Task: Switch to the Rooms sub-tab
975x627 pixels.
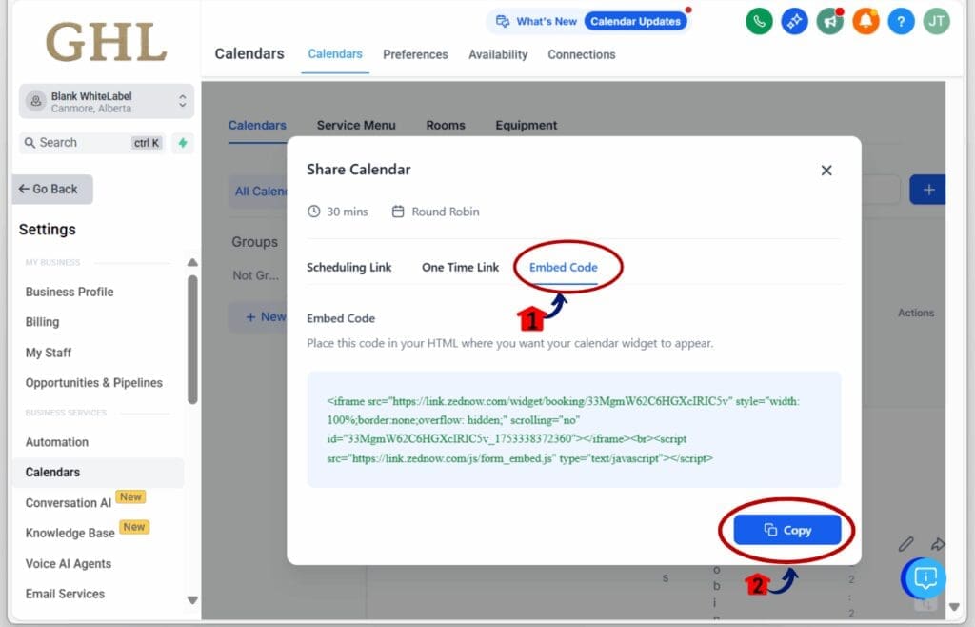Action: 446,126
